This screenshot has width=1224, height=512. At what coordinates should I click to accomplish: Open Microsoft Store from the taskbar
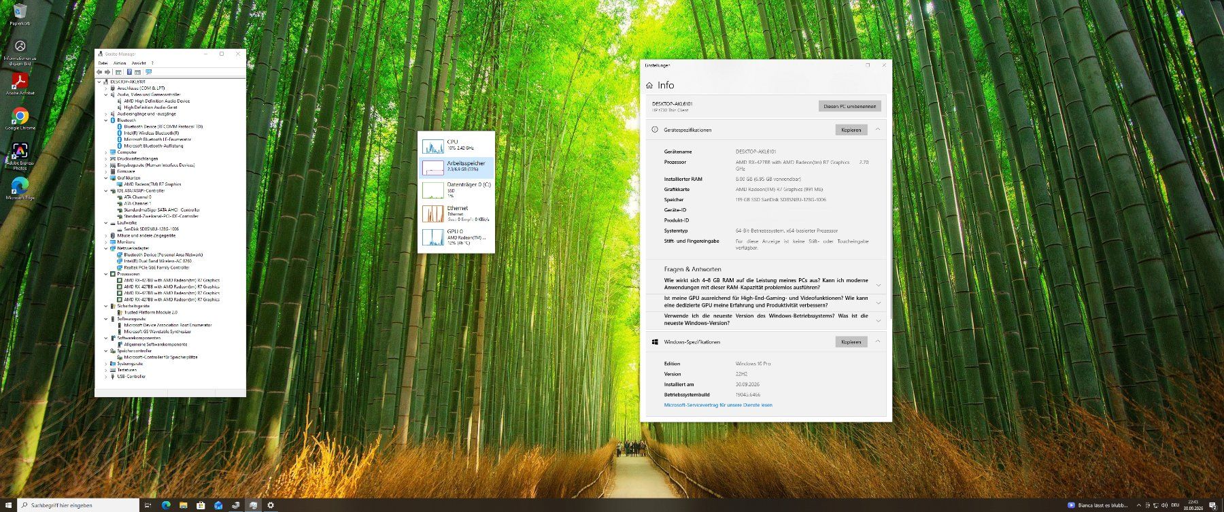[x=201, y=505]
